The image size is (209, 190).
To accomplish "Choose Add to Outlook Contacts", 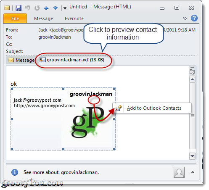I will pos(152,108).
